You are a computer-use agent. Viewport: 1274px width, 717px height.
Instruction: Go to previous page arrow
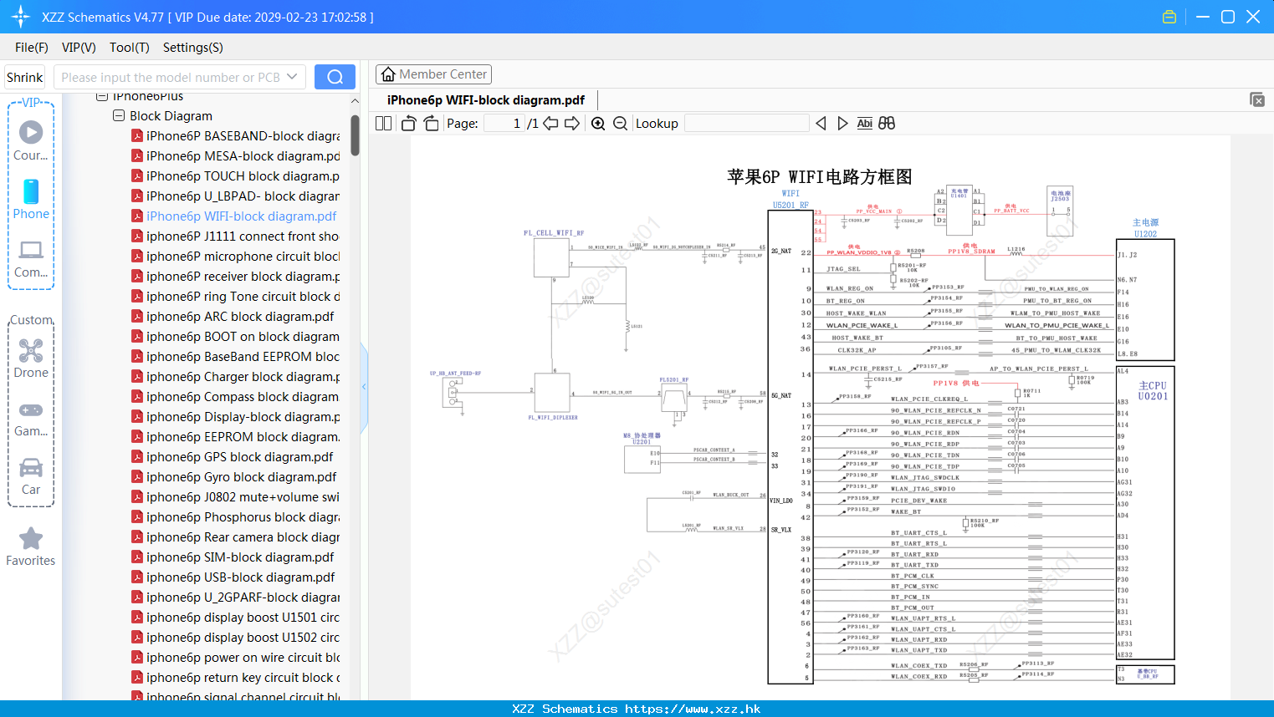click(x=550, y=123)
